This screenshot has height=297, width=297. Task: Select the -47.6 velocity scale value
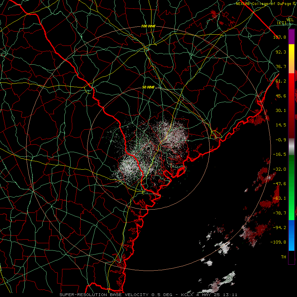(280, 184)
